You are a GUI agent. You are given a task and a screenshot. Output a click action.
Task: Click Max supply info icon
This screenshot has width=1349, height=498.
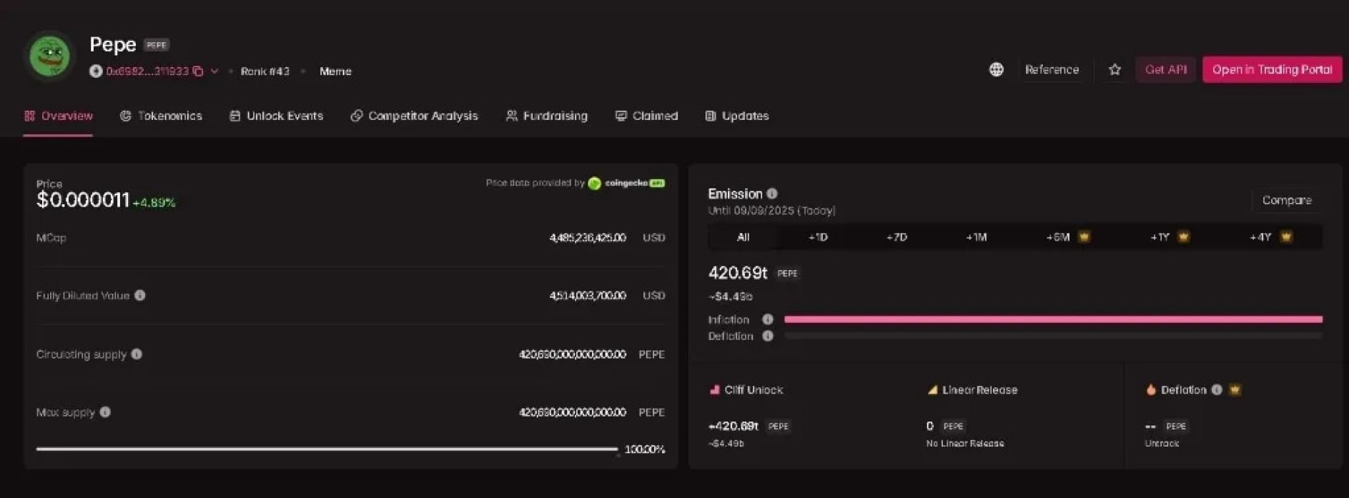click(105, 412)
